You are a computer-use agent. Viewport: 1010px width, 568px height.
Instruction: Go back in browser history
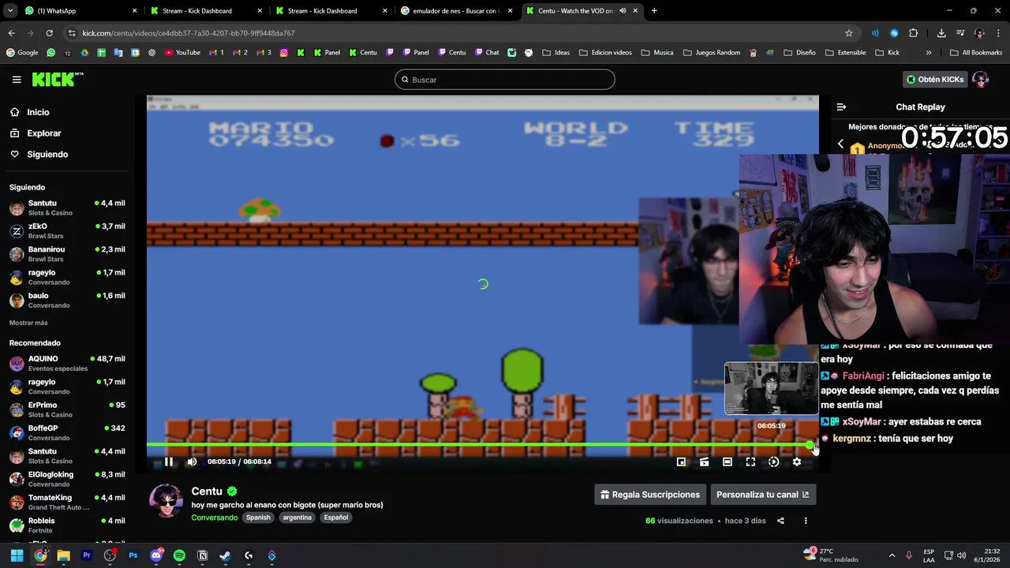click(11, 33)
